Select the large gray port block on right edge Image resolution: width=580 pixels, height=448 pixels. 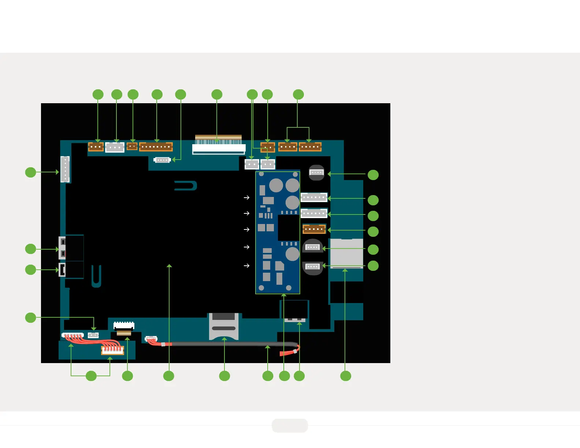pos(347,254)
